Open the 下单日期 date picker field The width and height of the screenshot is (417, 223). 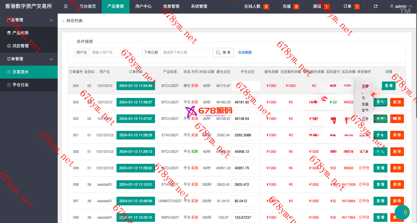(185, 53)
